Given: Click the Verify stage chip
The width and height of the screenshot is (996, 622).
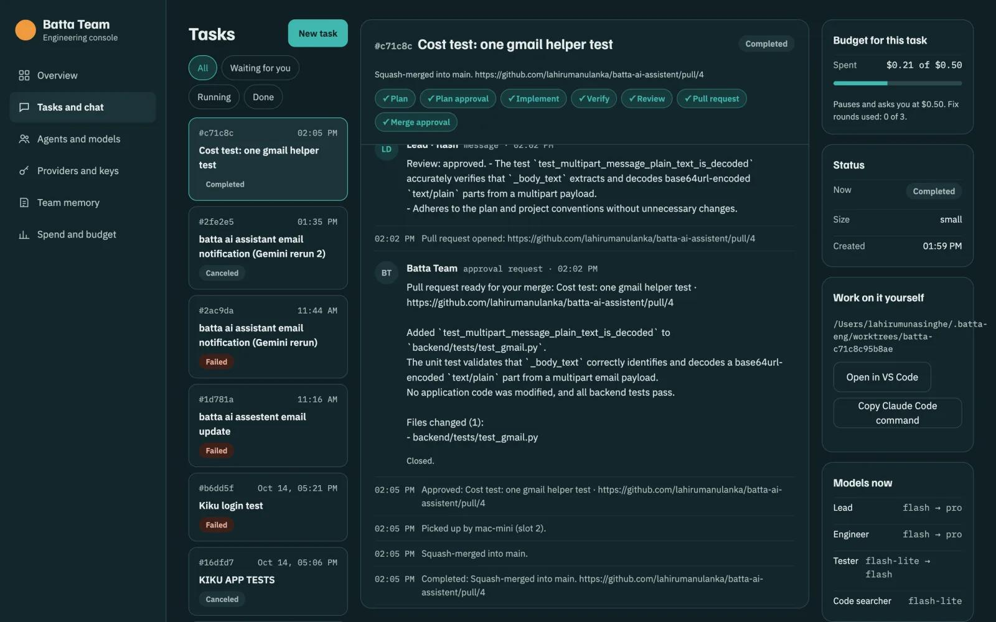Looking at the screenshot, I should pos(594,98).
